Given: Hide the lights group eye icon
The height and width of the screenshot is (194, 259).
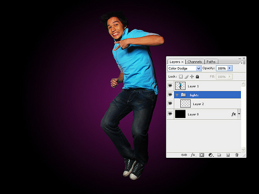Looking at the screenshot, I should [170, 95].
